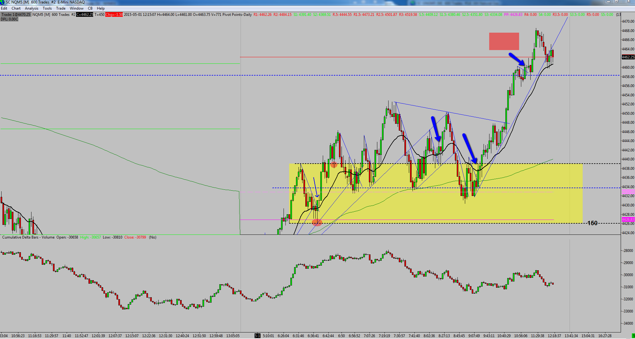Click the DPL: 0.00C label
Viewport: 635px width, 339px height.
coord(9,19)
